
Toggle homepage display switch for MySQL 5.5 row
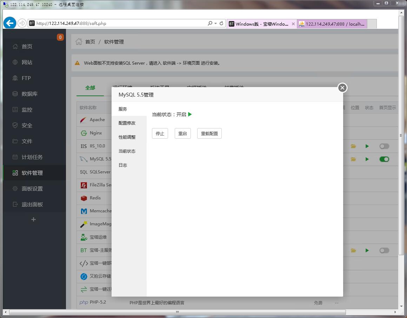(384, 159)
